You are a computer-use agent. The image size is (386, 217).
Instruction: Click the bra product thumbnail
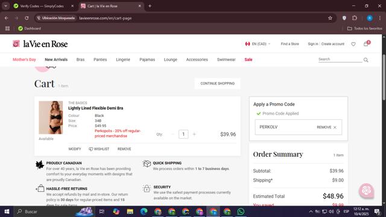pos(51,118)
